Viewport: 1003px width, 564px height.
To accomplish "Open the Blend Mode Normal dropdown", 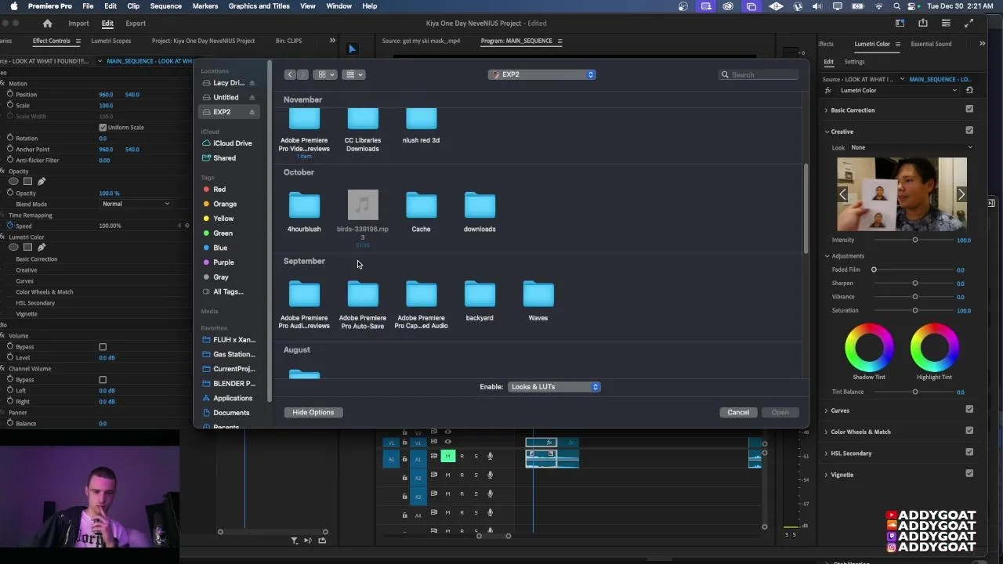I will (136, 204).
